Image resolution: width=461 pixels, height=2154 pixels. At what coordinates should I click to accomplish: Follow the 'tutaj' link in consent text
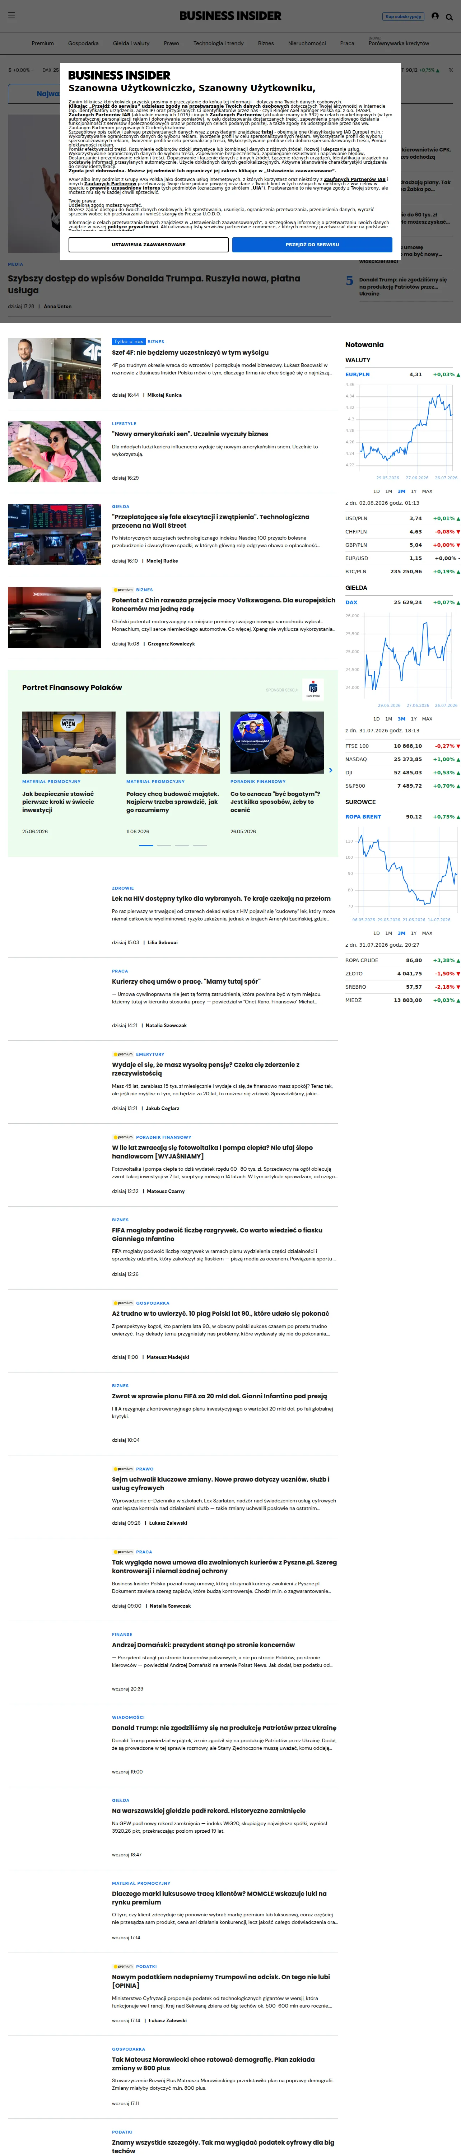267,131
